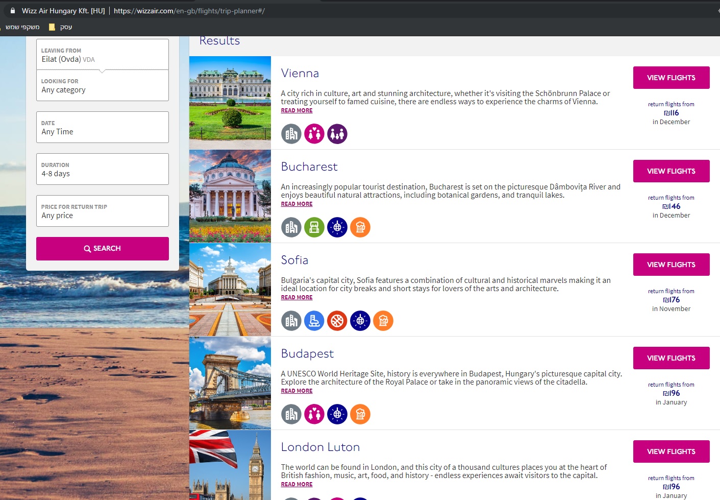Click the city break icon under Budapest

point(291,414)
